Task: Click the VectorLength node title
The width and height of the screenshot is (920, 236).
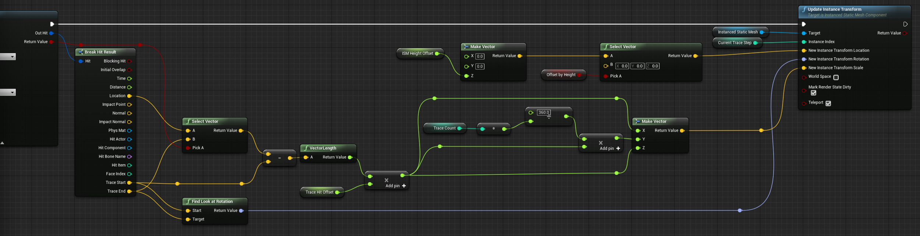Action: click(x=323, y=148)
